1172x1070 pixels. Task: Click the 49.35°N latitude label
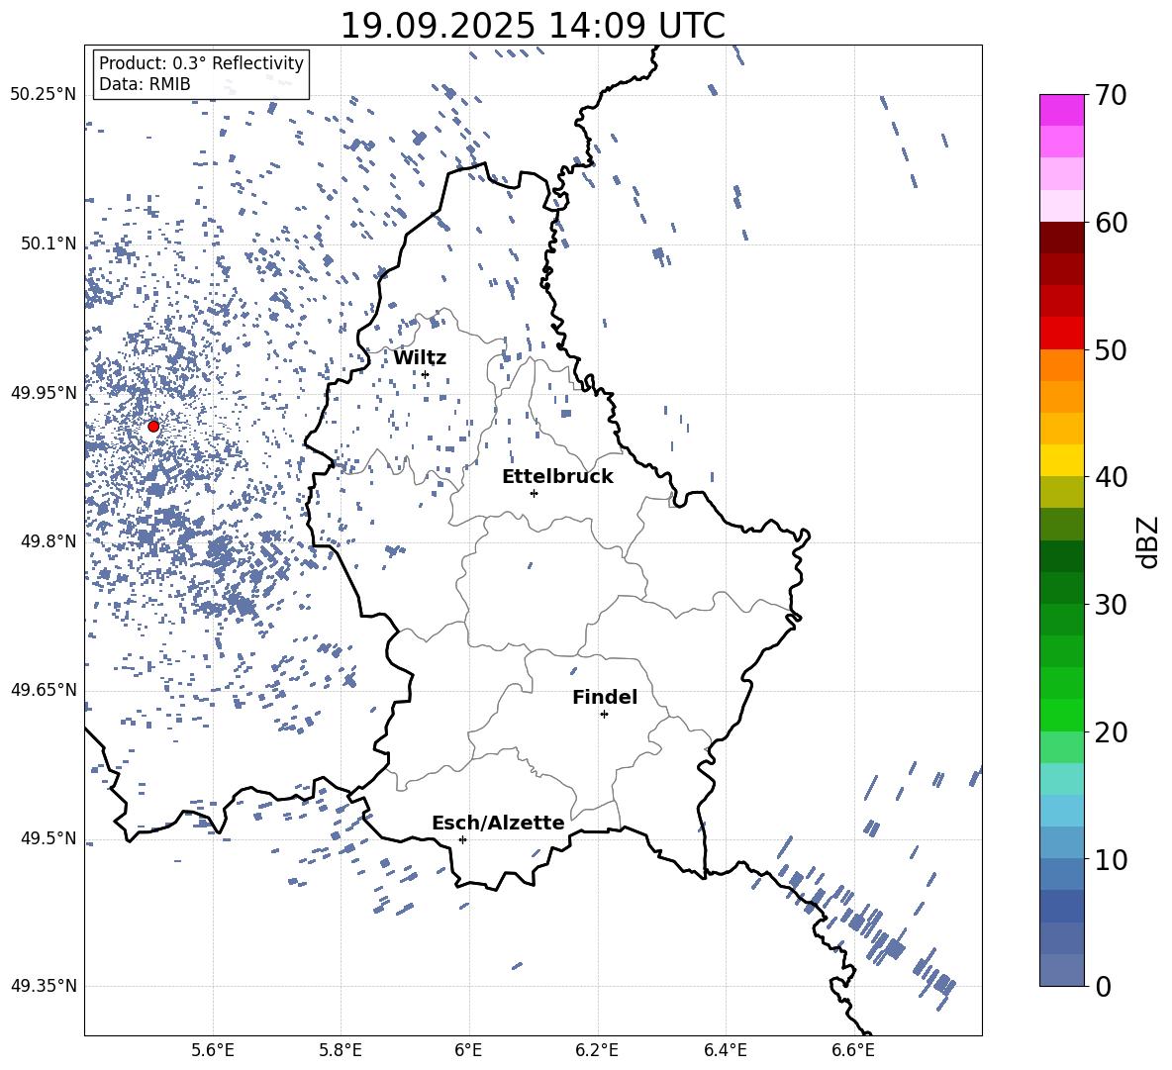pos(44,986)
